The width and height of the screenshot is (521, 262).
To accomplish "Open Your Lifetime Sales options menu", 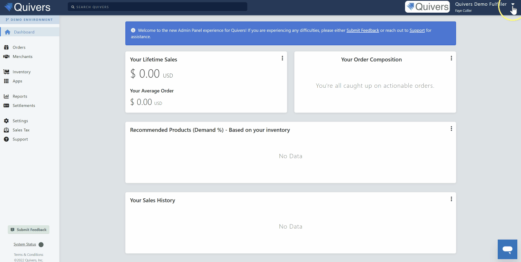I will (282, 58).
